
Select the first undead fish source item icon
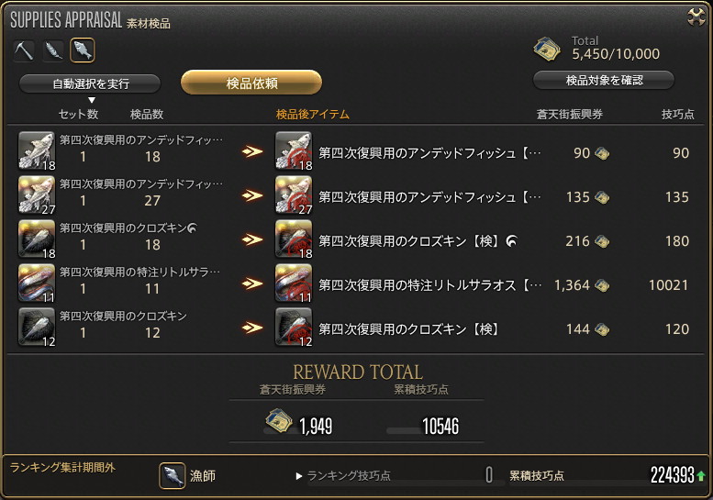[37, 150]
